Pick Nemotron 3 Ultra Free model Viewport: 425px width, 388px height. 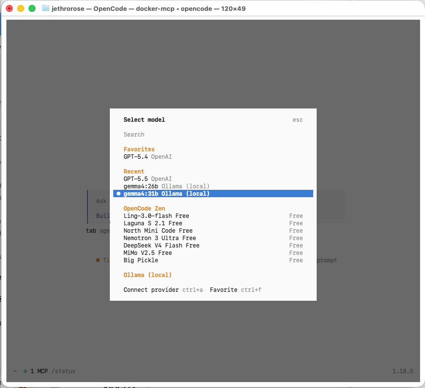pos(213,238)
